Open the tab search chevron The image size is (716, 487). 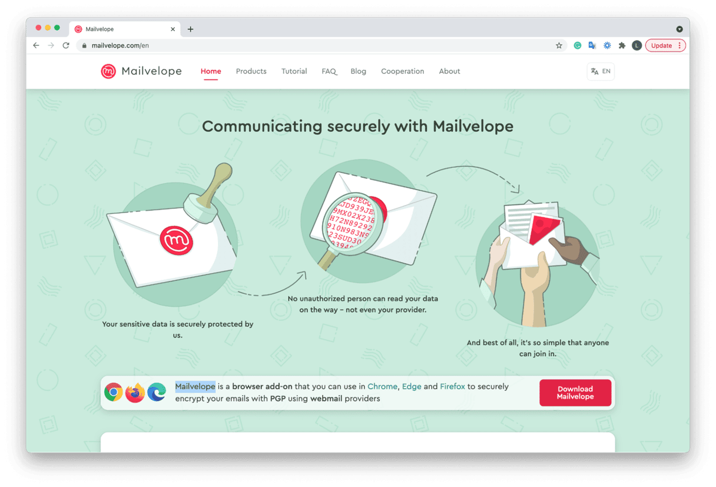[x=679, y=28]
